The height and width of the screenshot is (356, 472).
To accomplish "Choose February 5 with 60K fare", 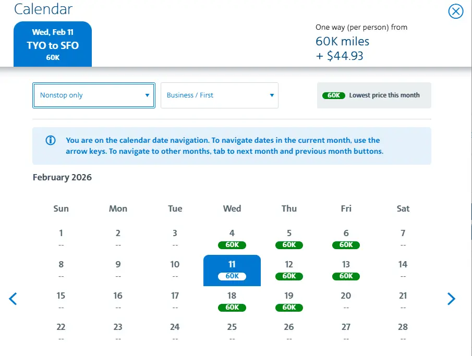I will pyautogui.click(x=289, y=238).
